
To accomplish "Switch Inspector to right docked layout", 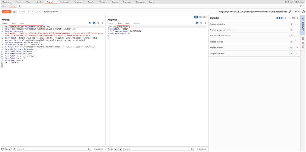I will [x=280, y=18].
